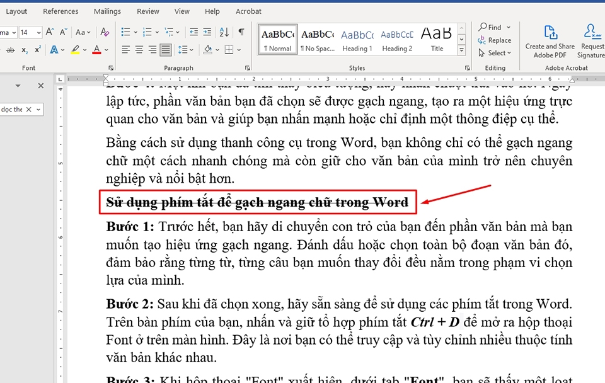605x383 pixels.
Task: Align text right
Action: click(x=153, y=50)
